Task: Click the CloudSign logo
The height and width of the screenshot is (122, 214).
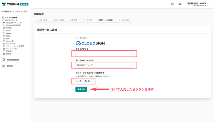Action: (x=90, y=43)
